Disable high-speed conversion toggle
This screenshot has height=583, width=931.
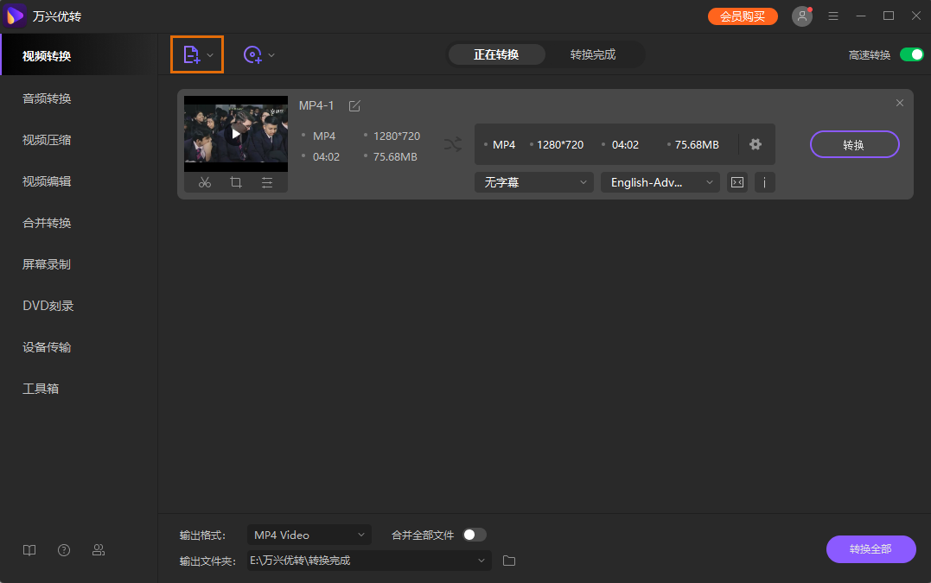pyautogui.click(x=911, y=54)
